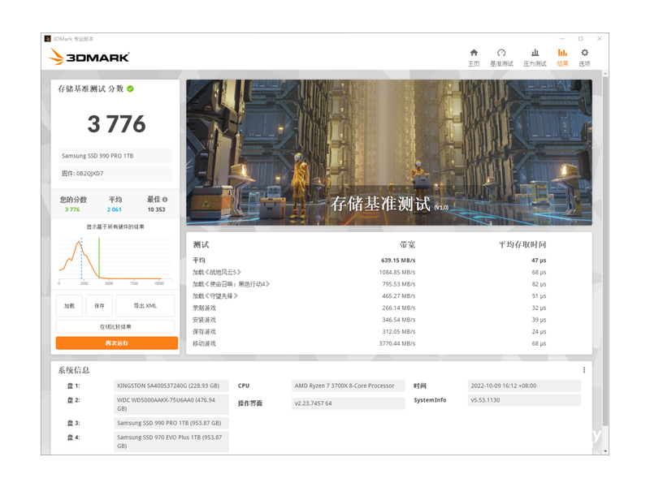650x487 pixels.
Task: Click Compare results online (在线比较结果)
Action: [x=115, y=327]
